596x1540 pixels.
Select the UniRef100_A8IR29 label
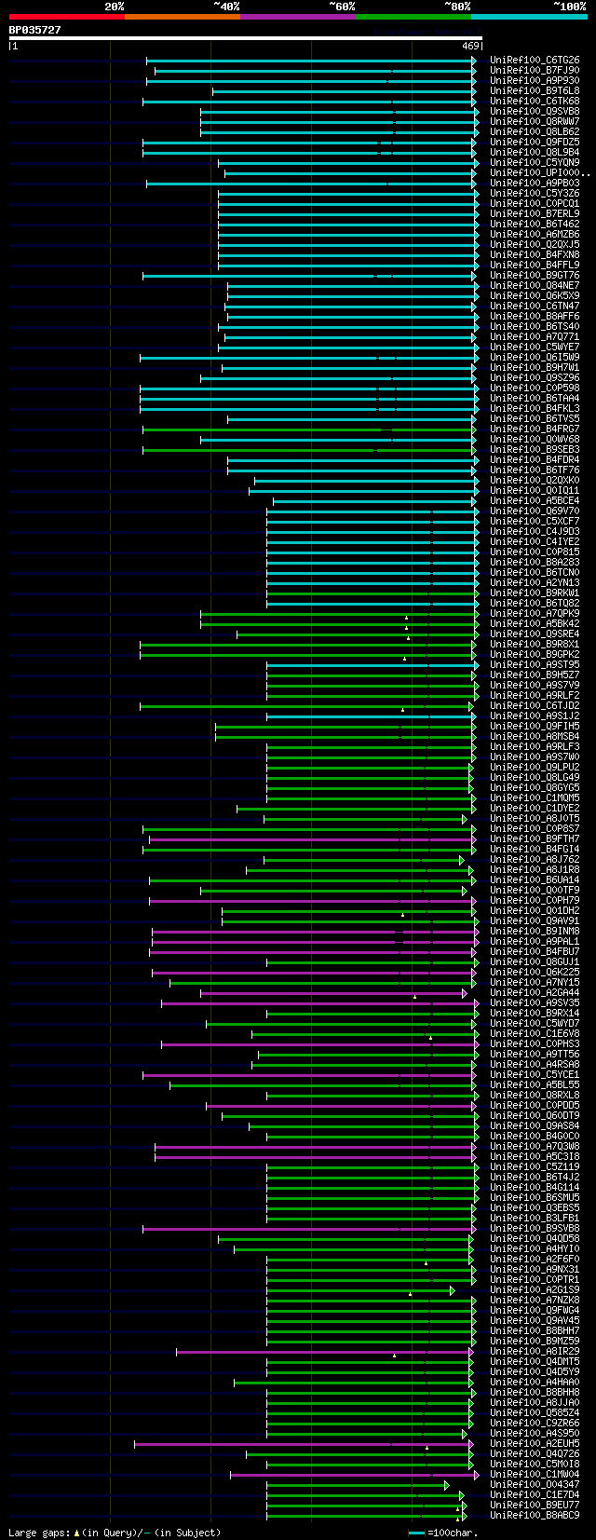[535, 1351]
